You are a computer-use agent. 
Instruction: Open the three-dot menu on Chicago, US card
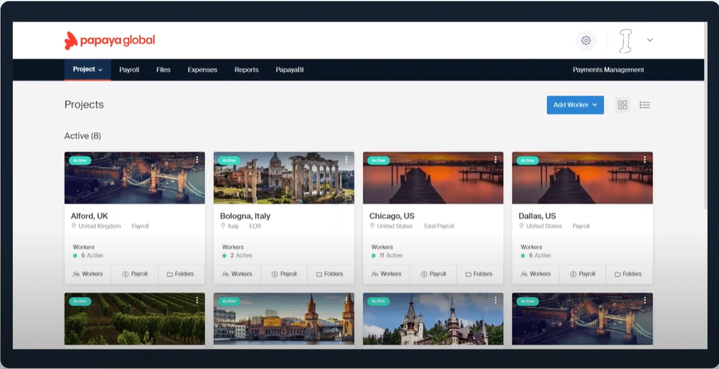click(495, 160)
